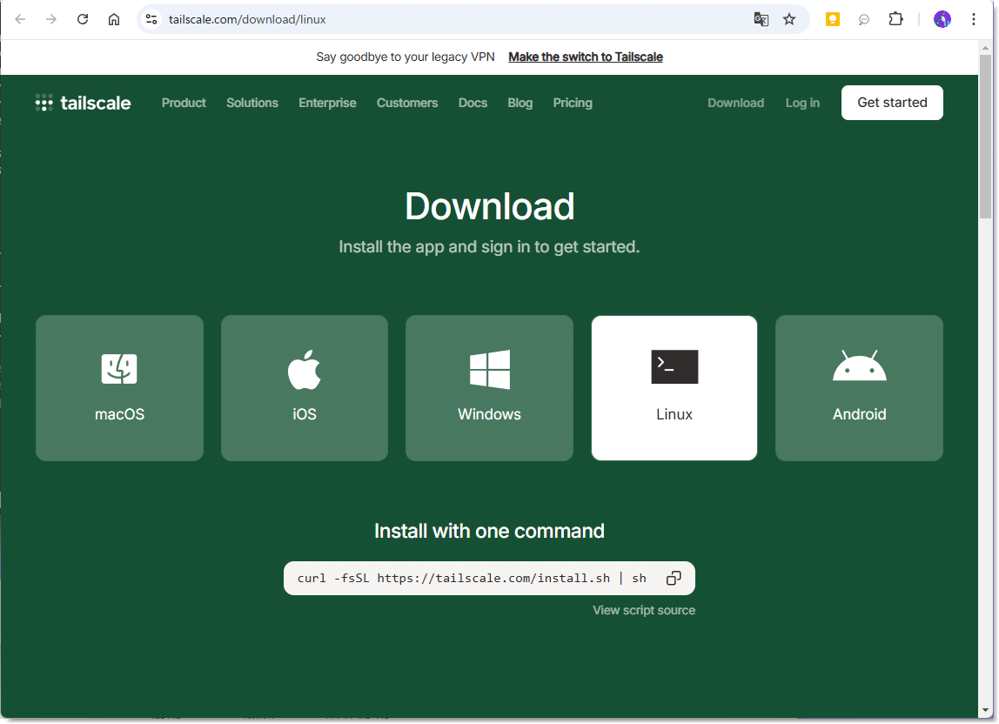Viewport: 999px width, 724px height.
Task: Click the browser back arrow
Action: click(20, 19)
